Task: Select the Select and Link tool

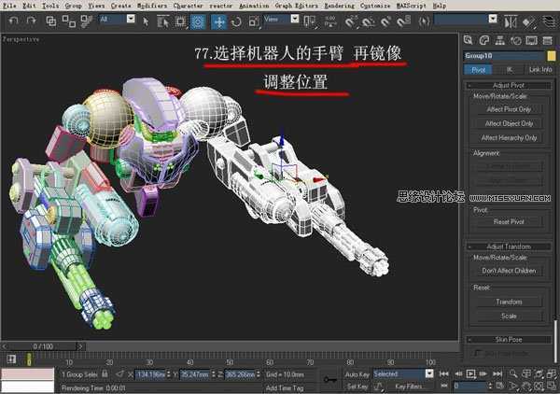Action: click(x=51, y=21)
